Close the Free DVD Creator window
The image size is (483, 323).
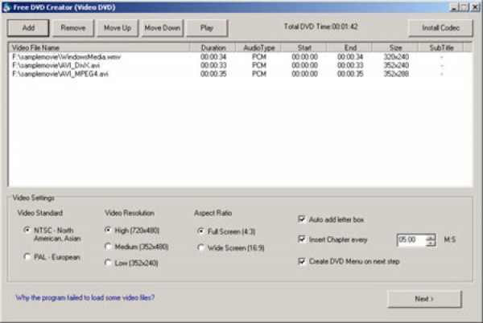476,7
